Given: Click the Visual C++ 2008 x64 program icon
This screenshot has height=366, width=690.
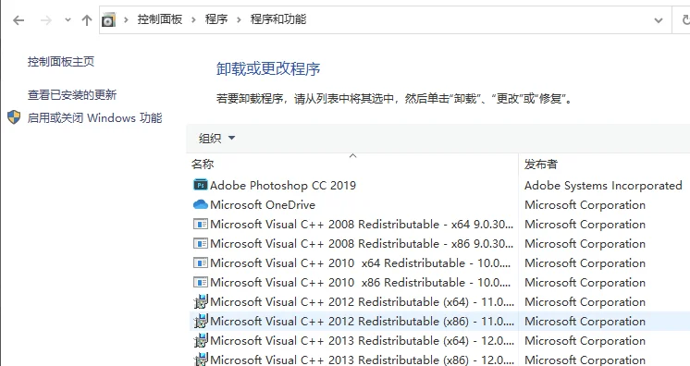Looking at the screenshot, I should [200, 225].
